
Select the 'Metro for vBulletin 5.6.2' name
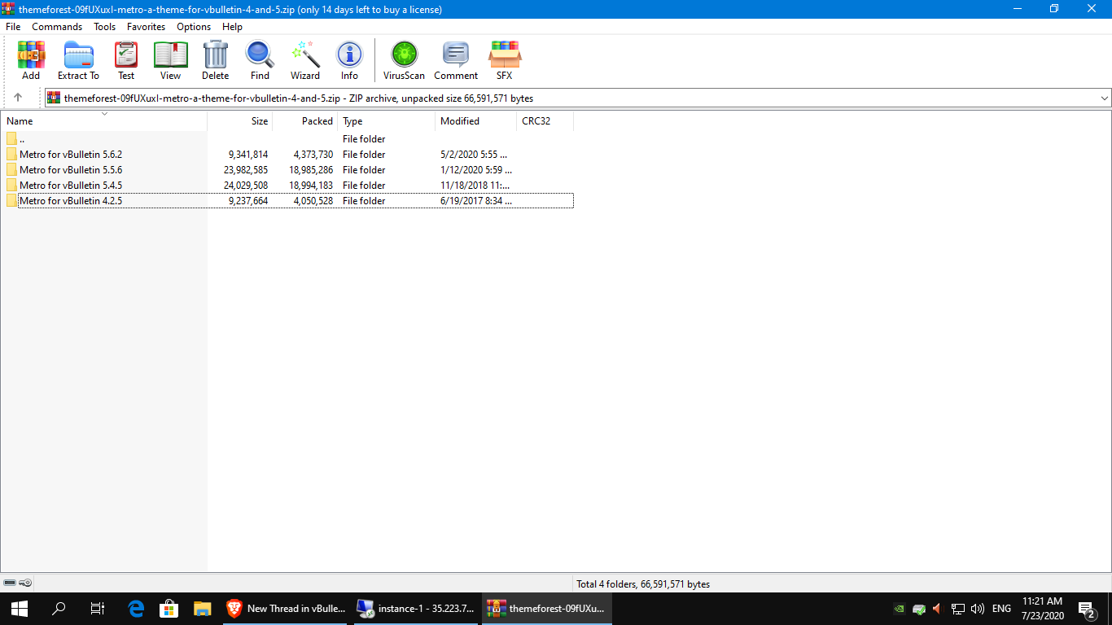point(71,155)
